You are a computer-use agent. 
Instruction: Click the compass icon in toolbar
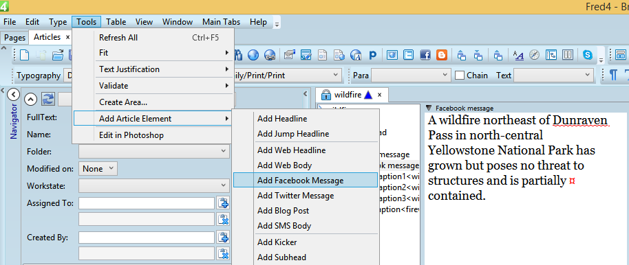[x=534, y=54]
